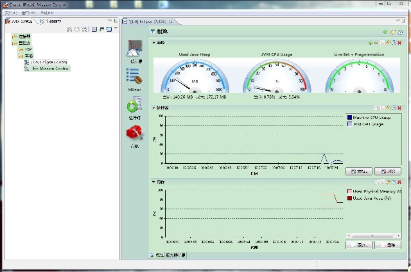Open the MBean browser sidebar icon

pos(134,76)
